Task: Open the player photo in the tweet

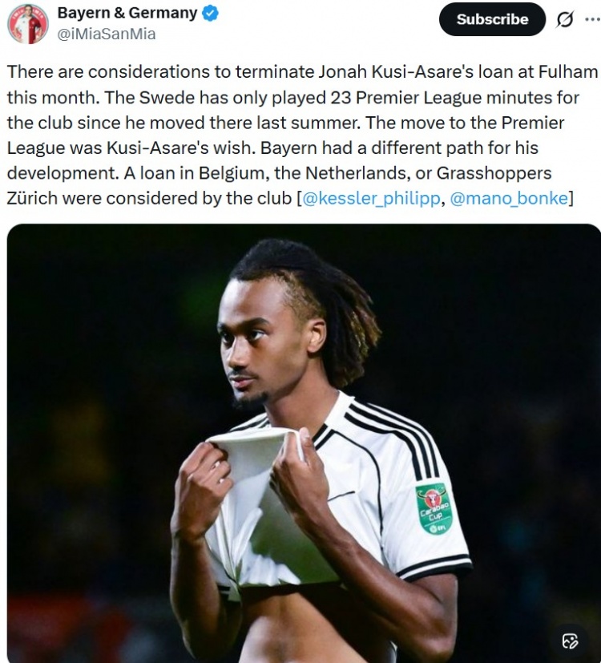Action: [x=304, y=443]
